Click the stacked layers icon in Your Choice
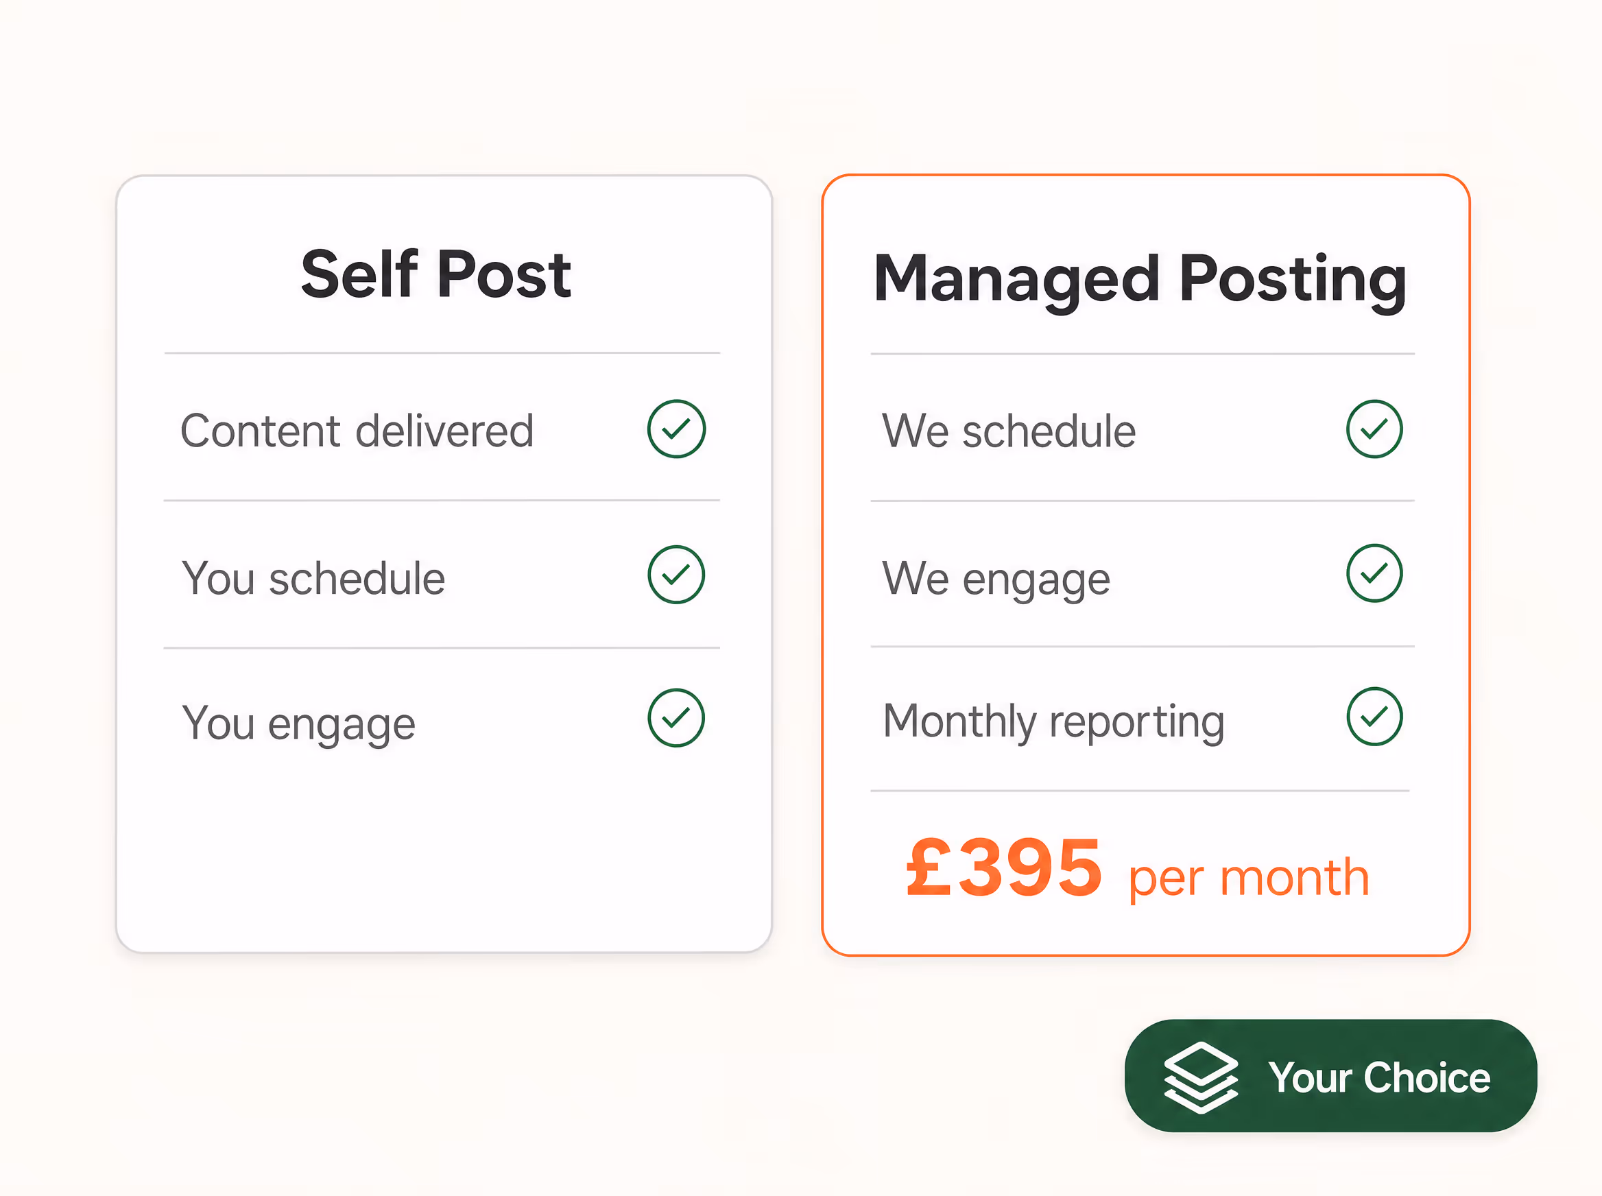This screenshot has height=1196, width=1602. coord(1200,1077)
